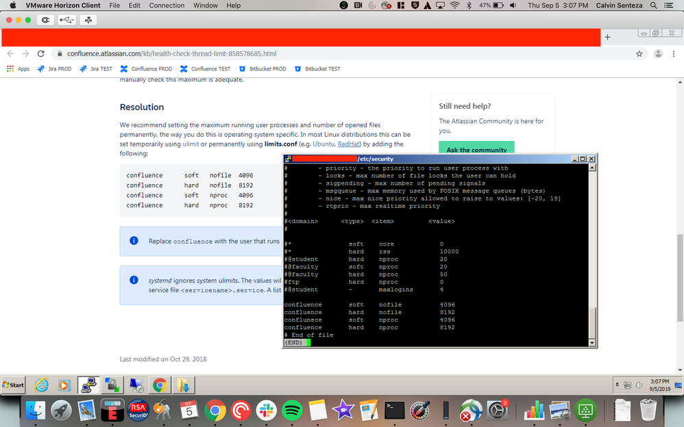The height and width of the screenshot is (427, 684).
Task: Launch Spotify from the Dock
Action: point(292,411)
